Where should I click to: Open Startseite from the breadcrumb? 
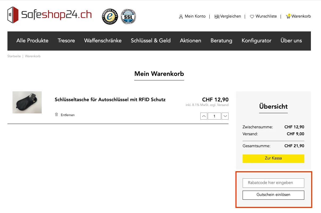tap(14, 56)
